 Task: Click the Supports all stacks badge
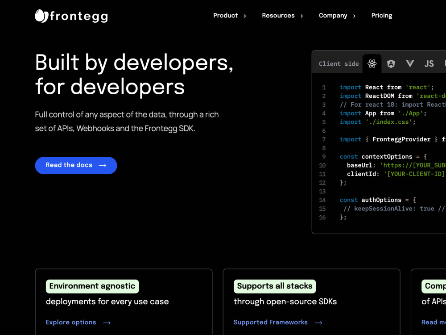274,286
